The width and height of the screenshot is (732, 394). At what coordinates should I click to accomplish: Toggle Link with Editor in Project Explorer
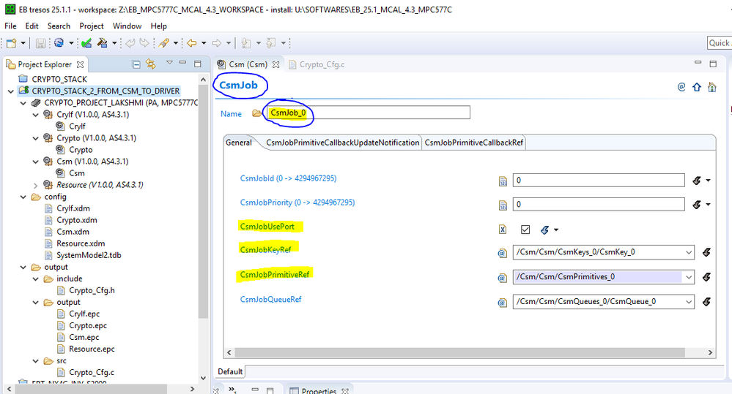[x=151, y=64]
